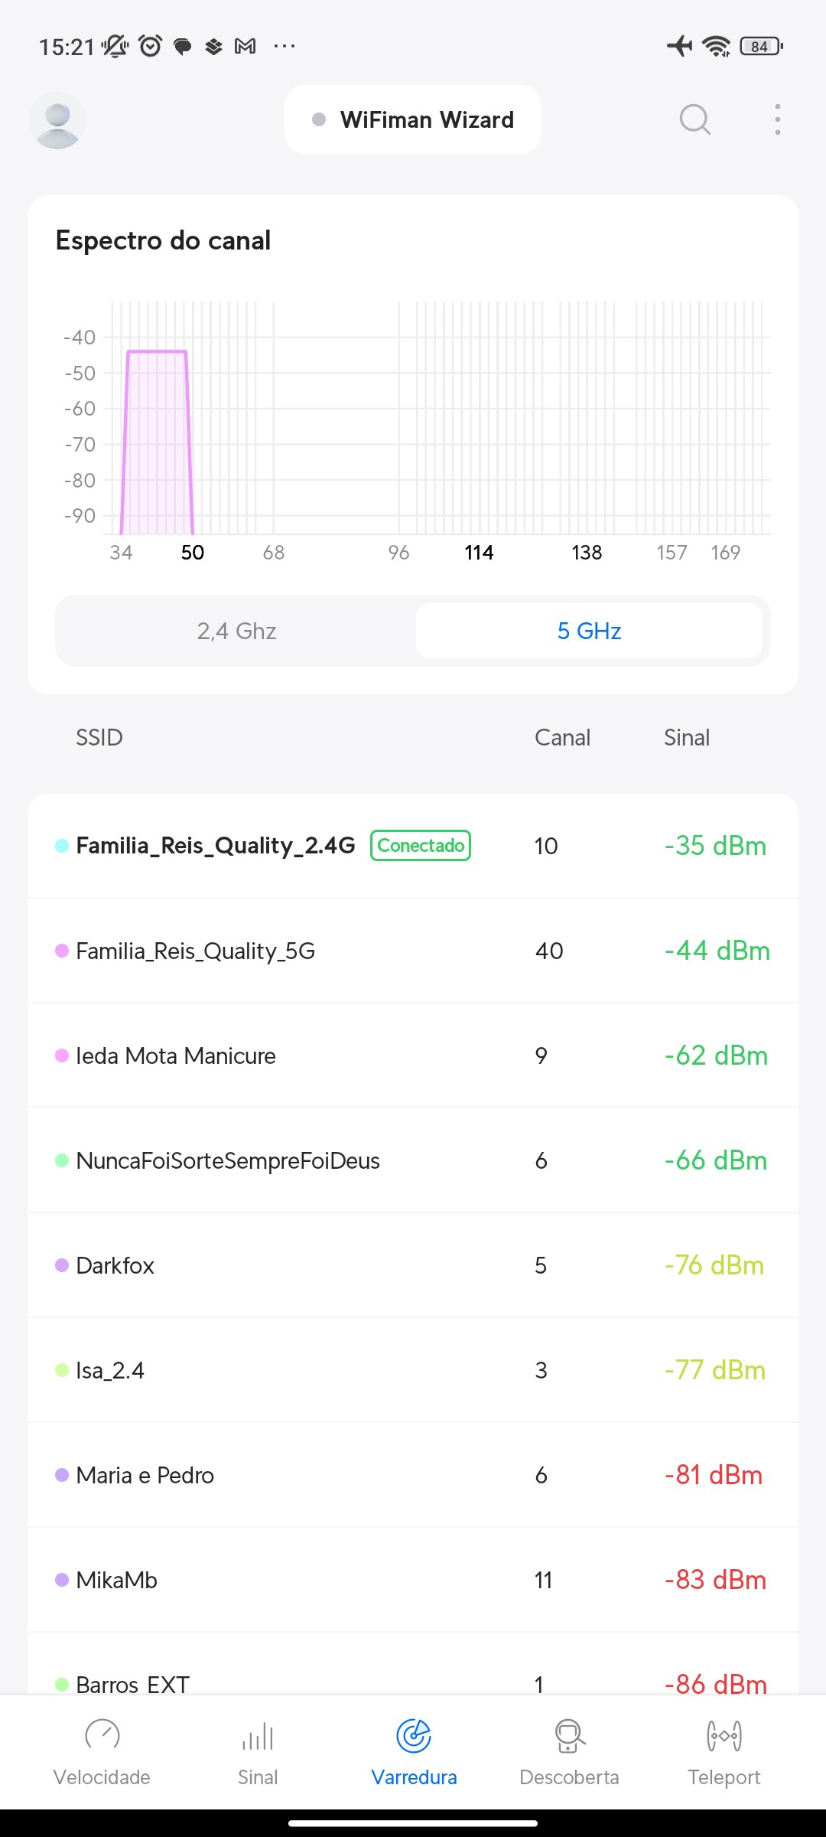Sort networks by SSID column header
Viewport: 826px width, 1837px height.
[99, 737]
